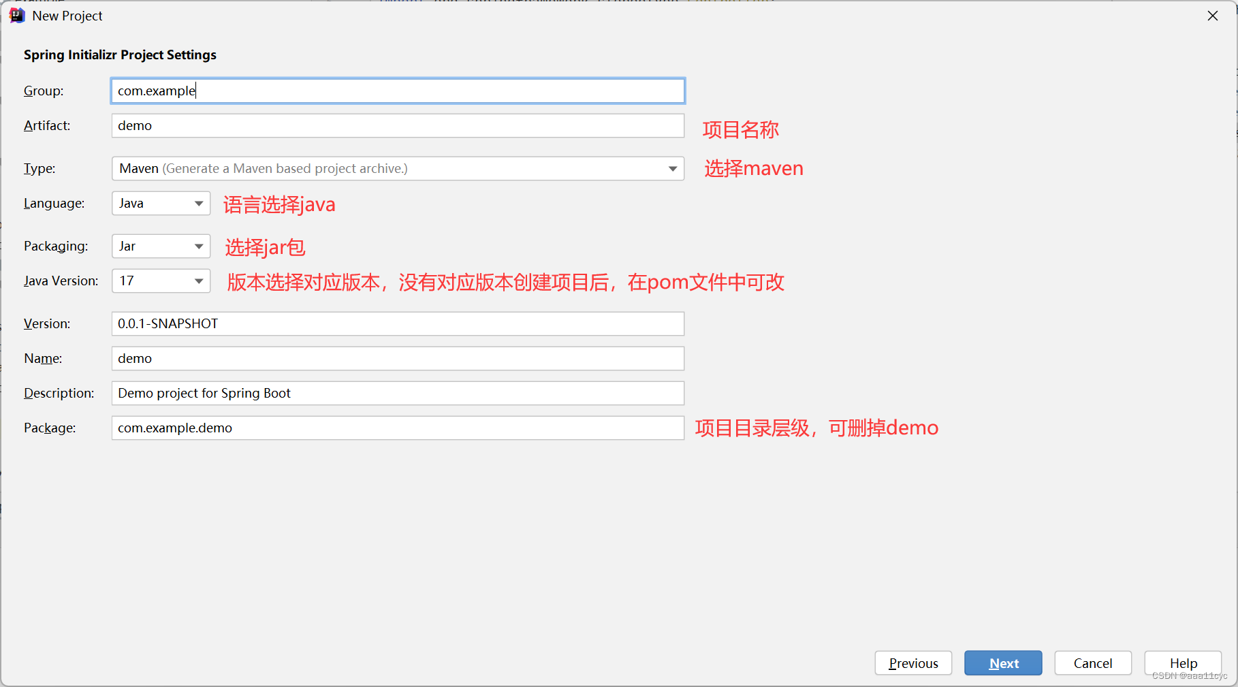Image resolution: width=1238 pixels, height=687 pixels.
Task: Click the Artifact text field
Action: pos(398,125)
